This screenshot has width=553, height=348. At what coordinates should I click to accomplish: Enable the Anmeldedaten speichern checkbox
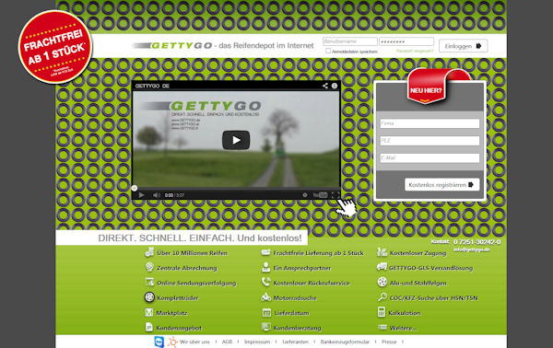click(328, 51)
